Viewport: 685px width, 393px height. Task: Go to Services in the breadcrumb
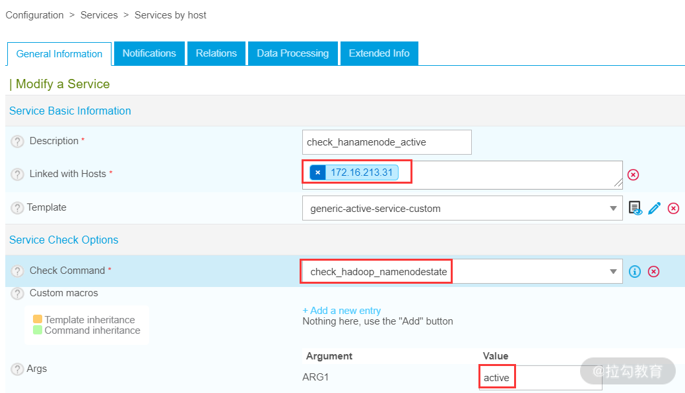99,15
